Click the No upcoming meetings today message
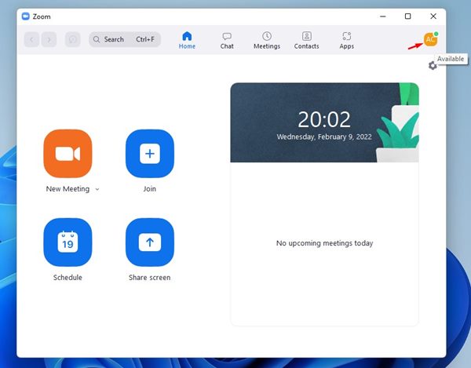471x368 pixels. (324, 243)
